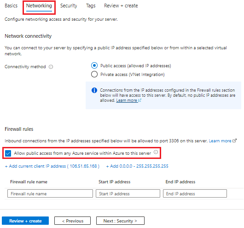
Task: Click the Next : Security button
Action: coord(120,221)
